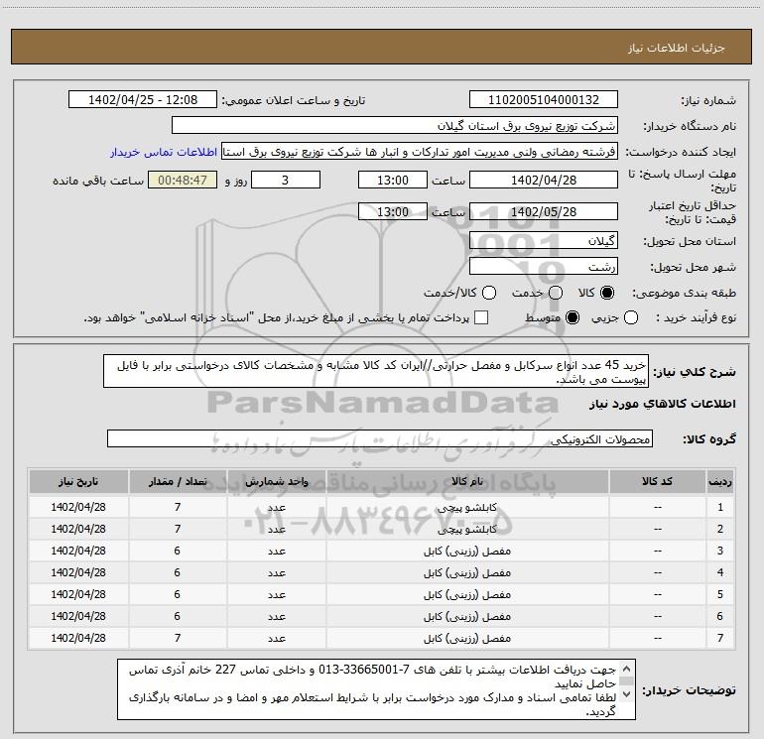Choose the متوسط purchase type radio
The width and height of the screenshot is (764, 739).
[573, 317]
